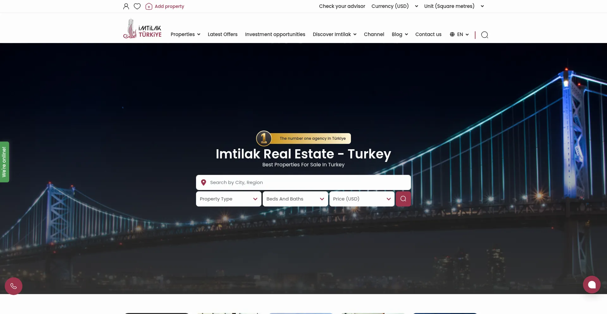Open the Property Type dropdown
The width and height of the screenshot is (607, 314).
pyautogui.click(x=229, y=199)
